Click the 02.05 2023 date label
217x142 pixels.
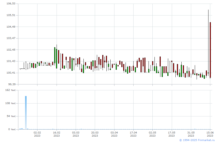click(x=152, y=134)
